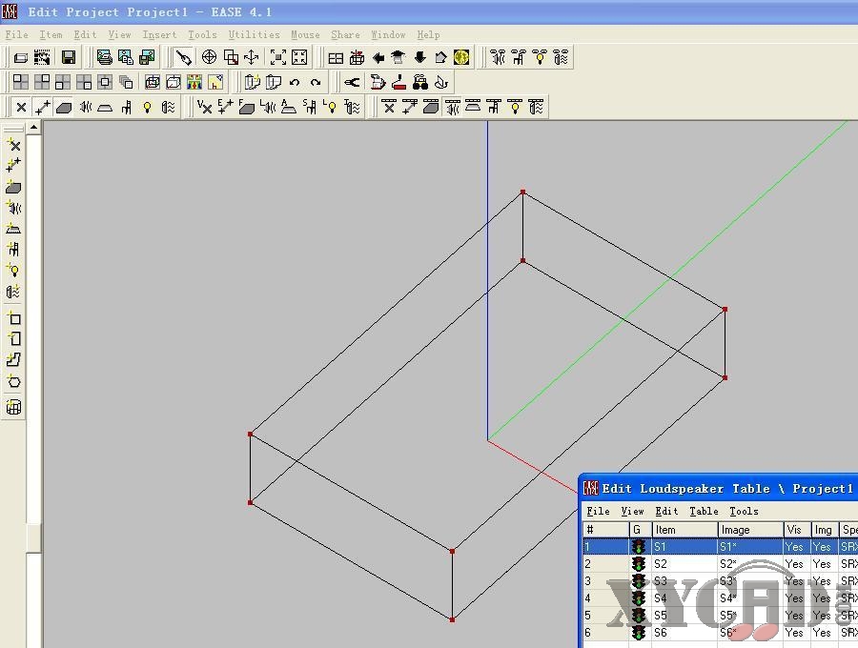The image size is (858, 648).
Task: Click Insert Loudspeaker icon in left sidebar
Action: [13, 207]
